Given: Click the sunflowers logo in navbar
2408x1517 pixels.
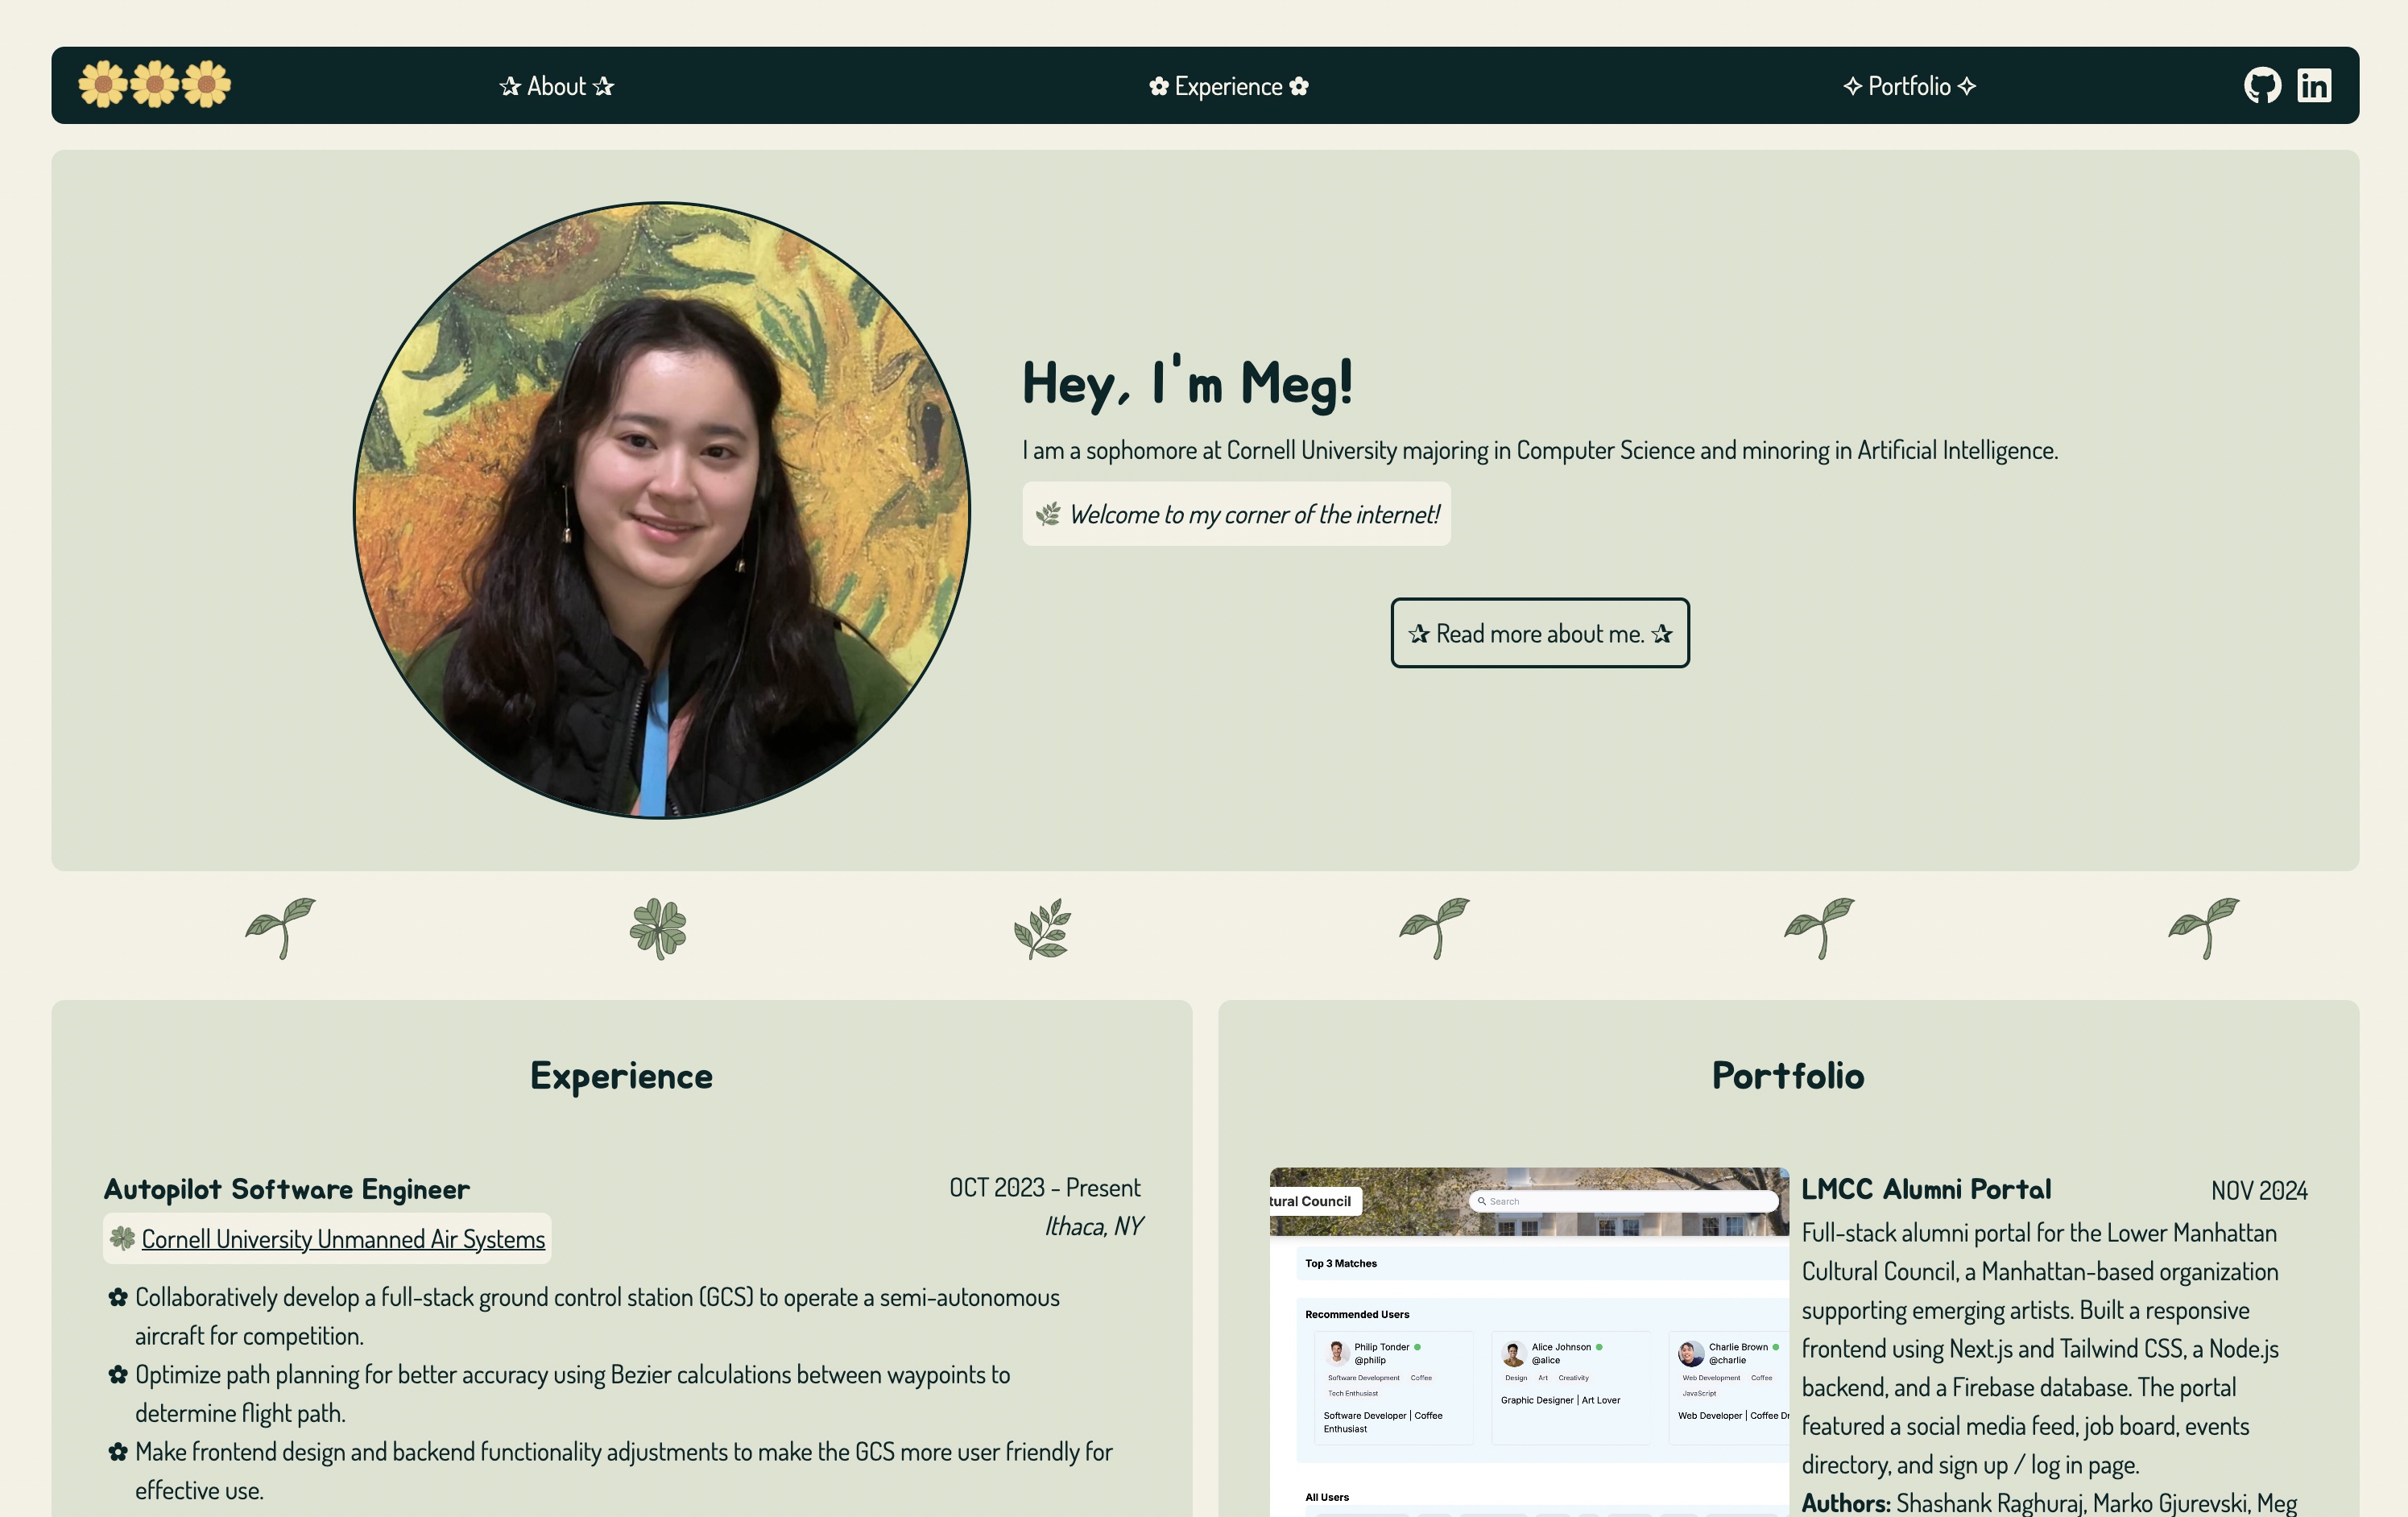Looking at the screenshot, I should pos(155,85).
